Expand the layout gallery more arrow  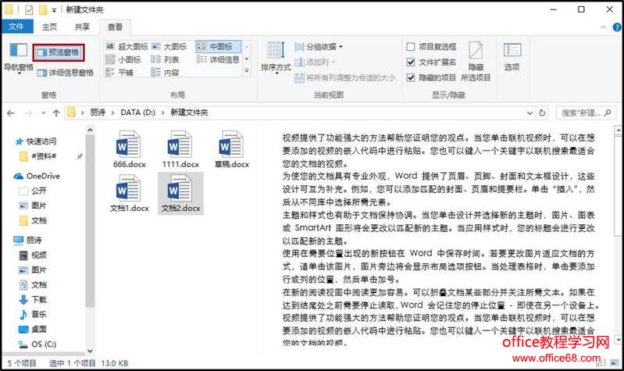247,71
